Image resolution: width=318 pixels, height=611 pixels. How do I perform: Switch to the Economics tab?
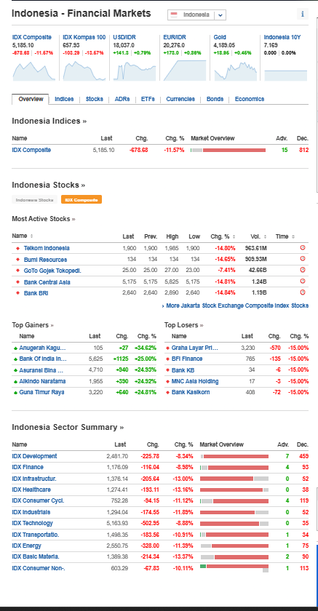coord(250,99)
